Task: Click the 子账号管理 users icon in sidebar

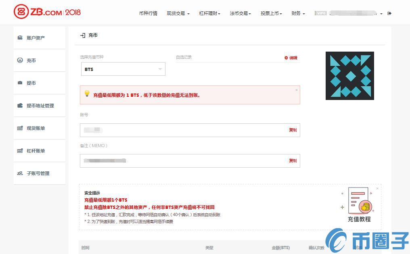Action: click(x=20, y=173)
